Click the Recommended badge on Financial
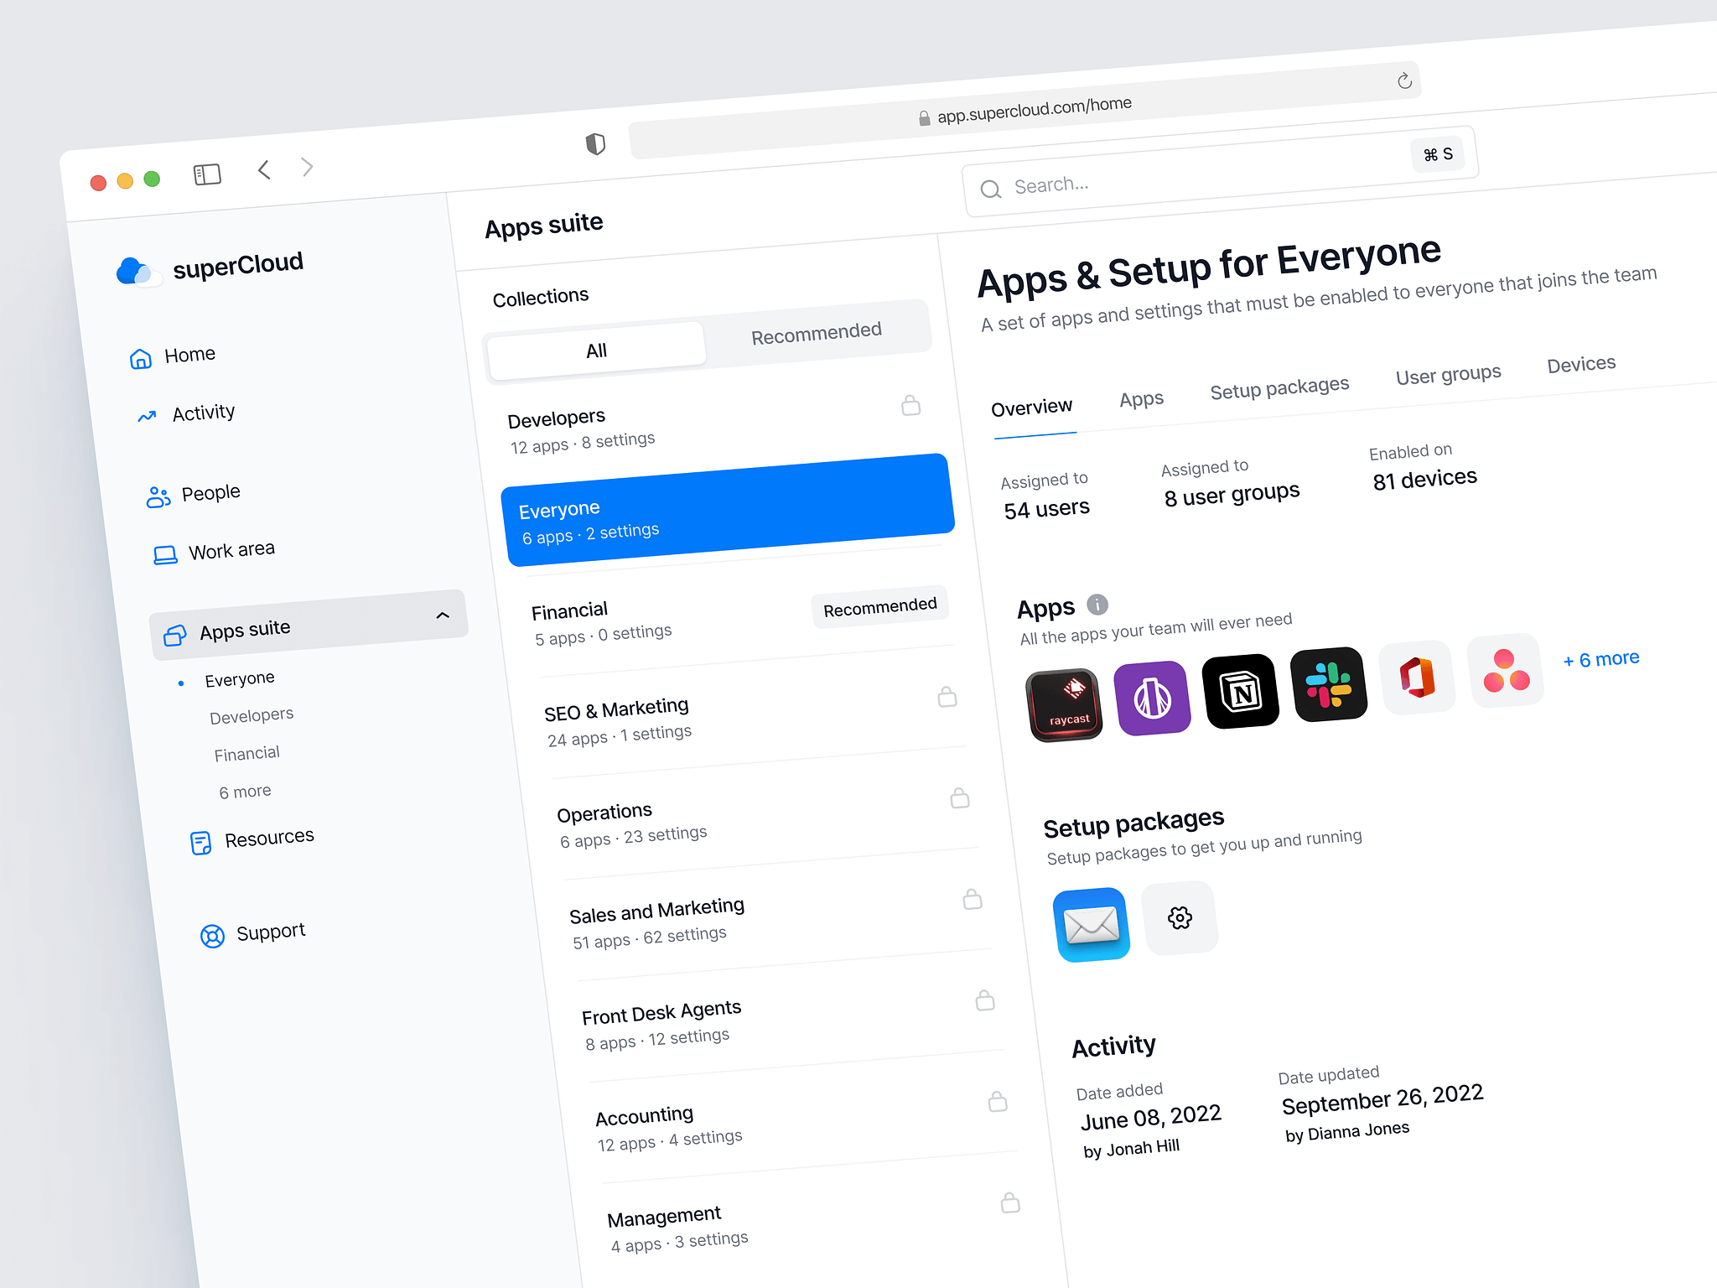Viewport: 1717px width, 1288px height. point(879,606)
